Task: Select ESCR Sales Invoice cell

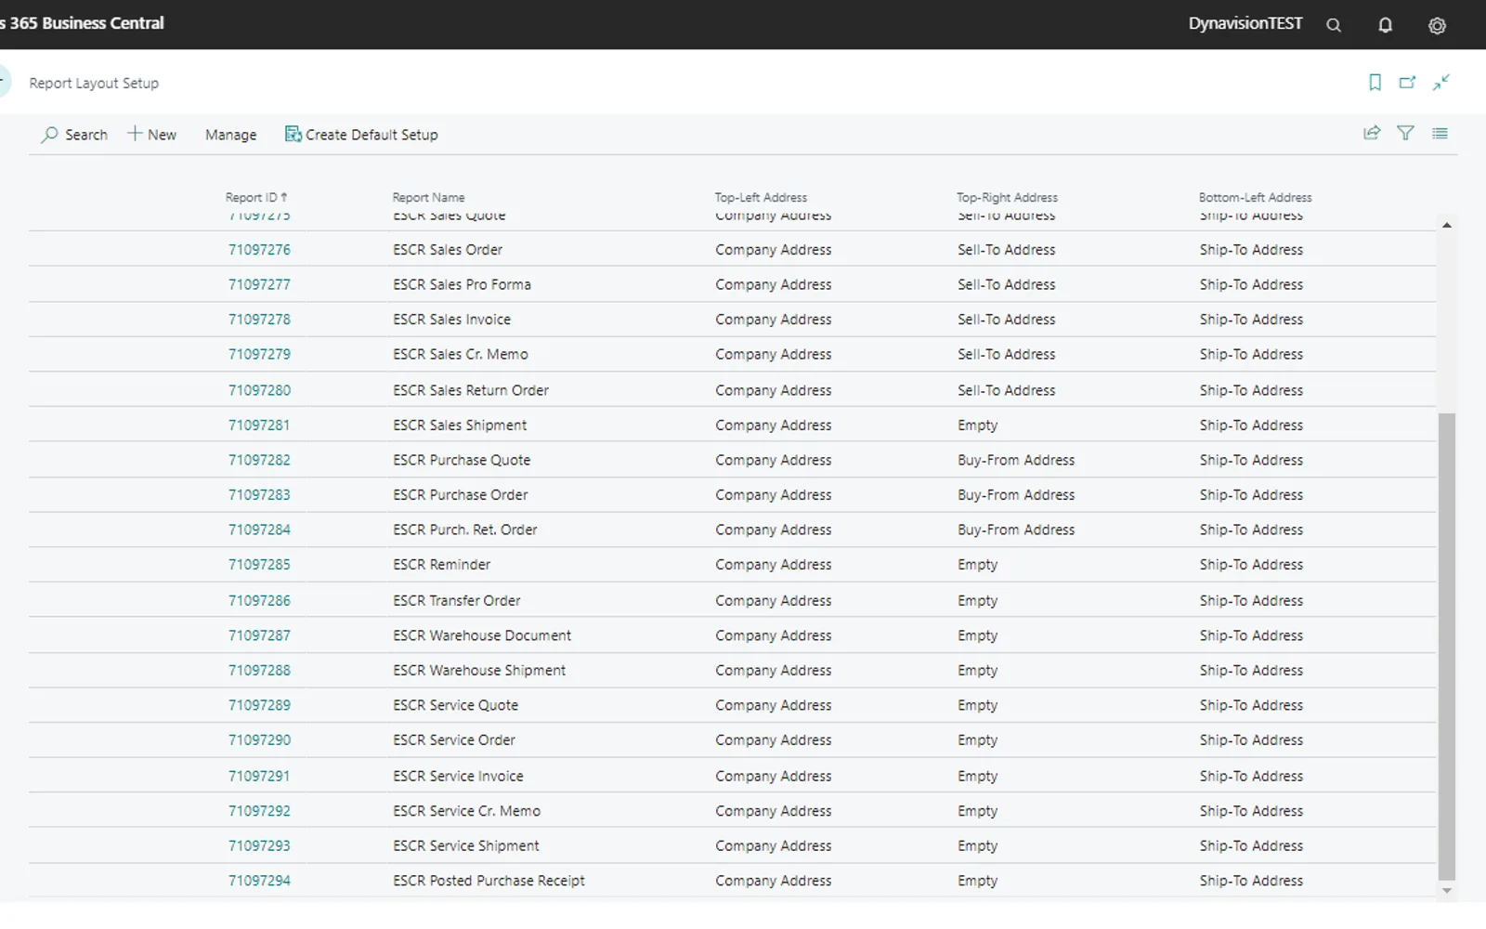Action: pos(451,320)
